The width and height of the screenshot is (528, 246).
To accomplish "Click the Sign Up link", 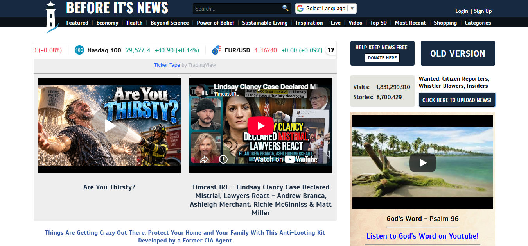I will (483, 11).
